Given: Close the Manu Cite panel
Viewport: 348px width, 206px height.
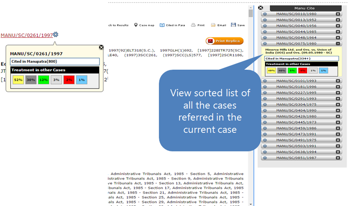Looking at the screenshot, I should (x=261, y=8).
